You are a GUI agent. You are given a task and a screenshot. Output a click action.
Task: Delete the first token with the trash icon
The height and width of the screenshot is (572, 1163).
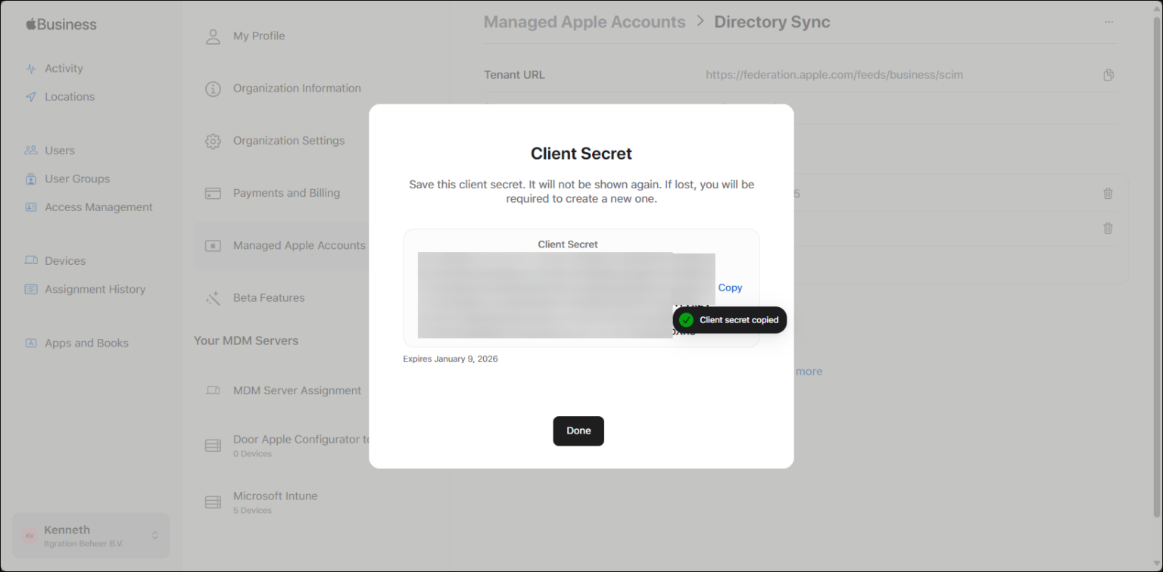(1108, 193)
